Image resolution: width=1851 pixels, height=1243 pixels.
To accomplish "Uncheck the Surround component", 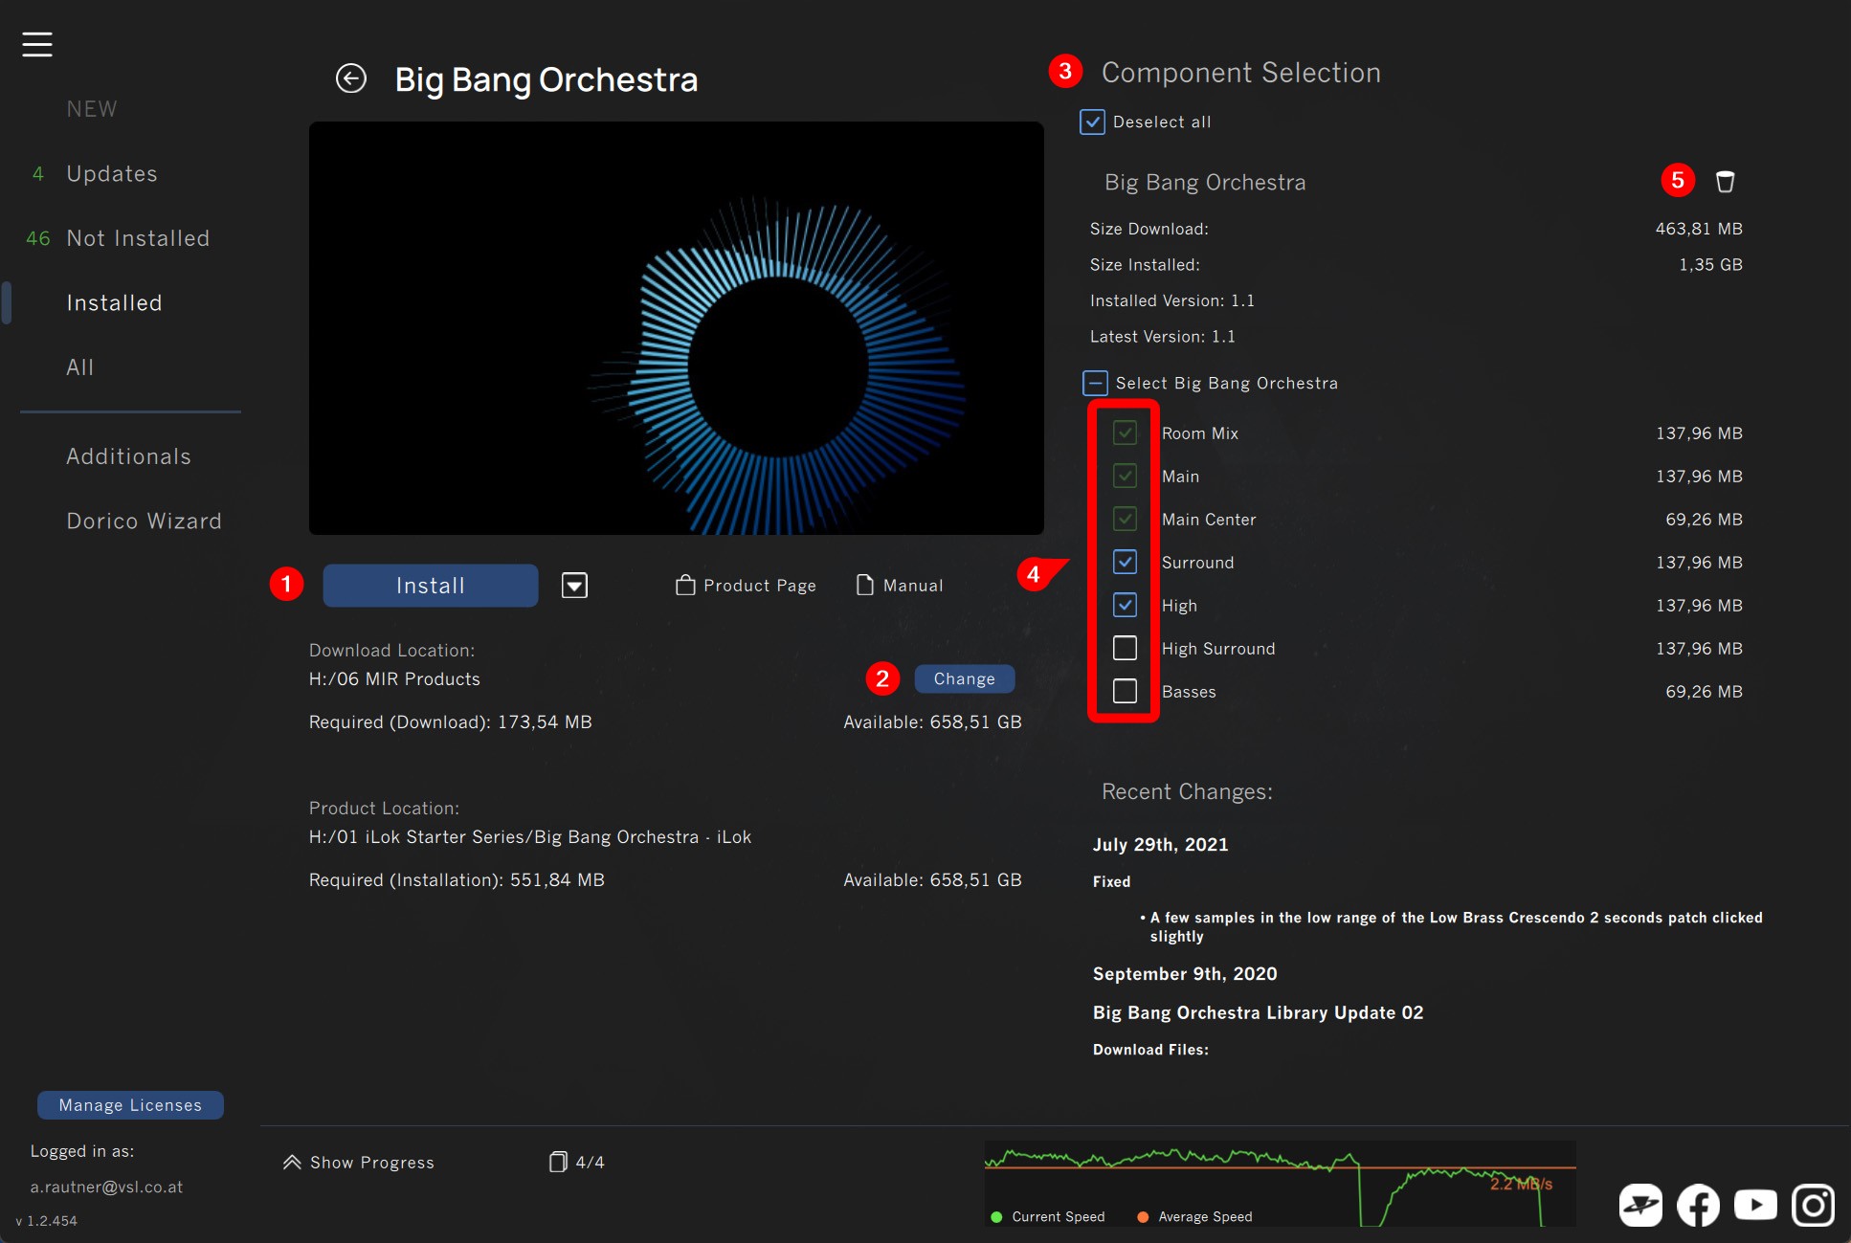I will click(1126, 562).
